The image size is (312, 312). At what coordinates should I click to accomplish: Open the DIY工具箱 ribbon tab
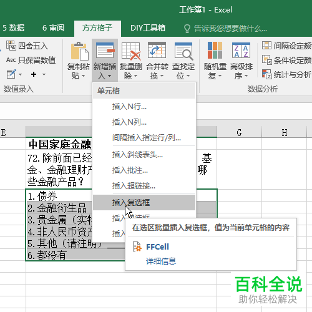(148, 28)
